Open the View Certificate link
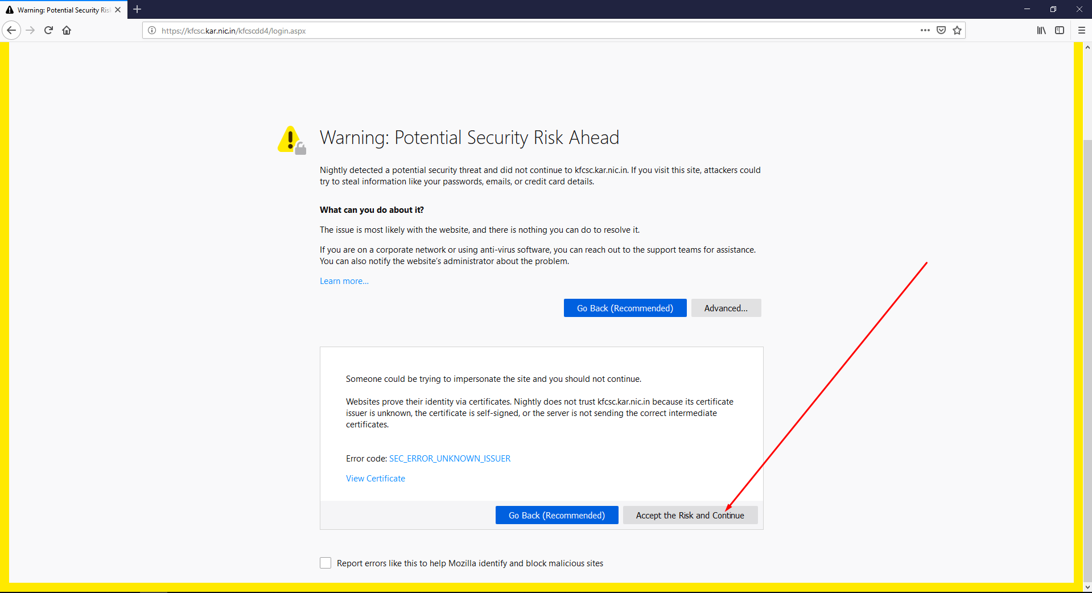The width and height of the screenshot is (1092, 593). point(375,478)
